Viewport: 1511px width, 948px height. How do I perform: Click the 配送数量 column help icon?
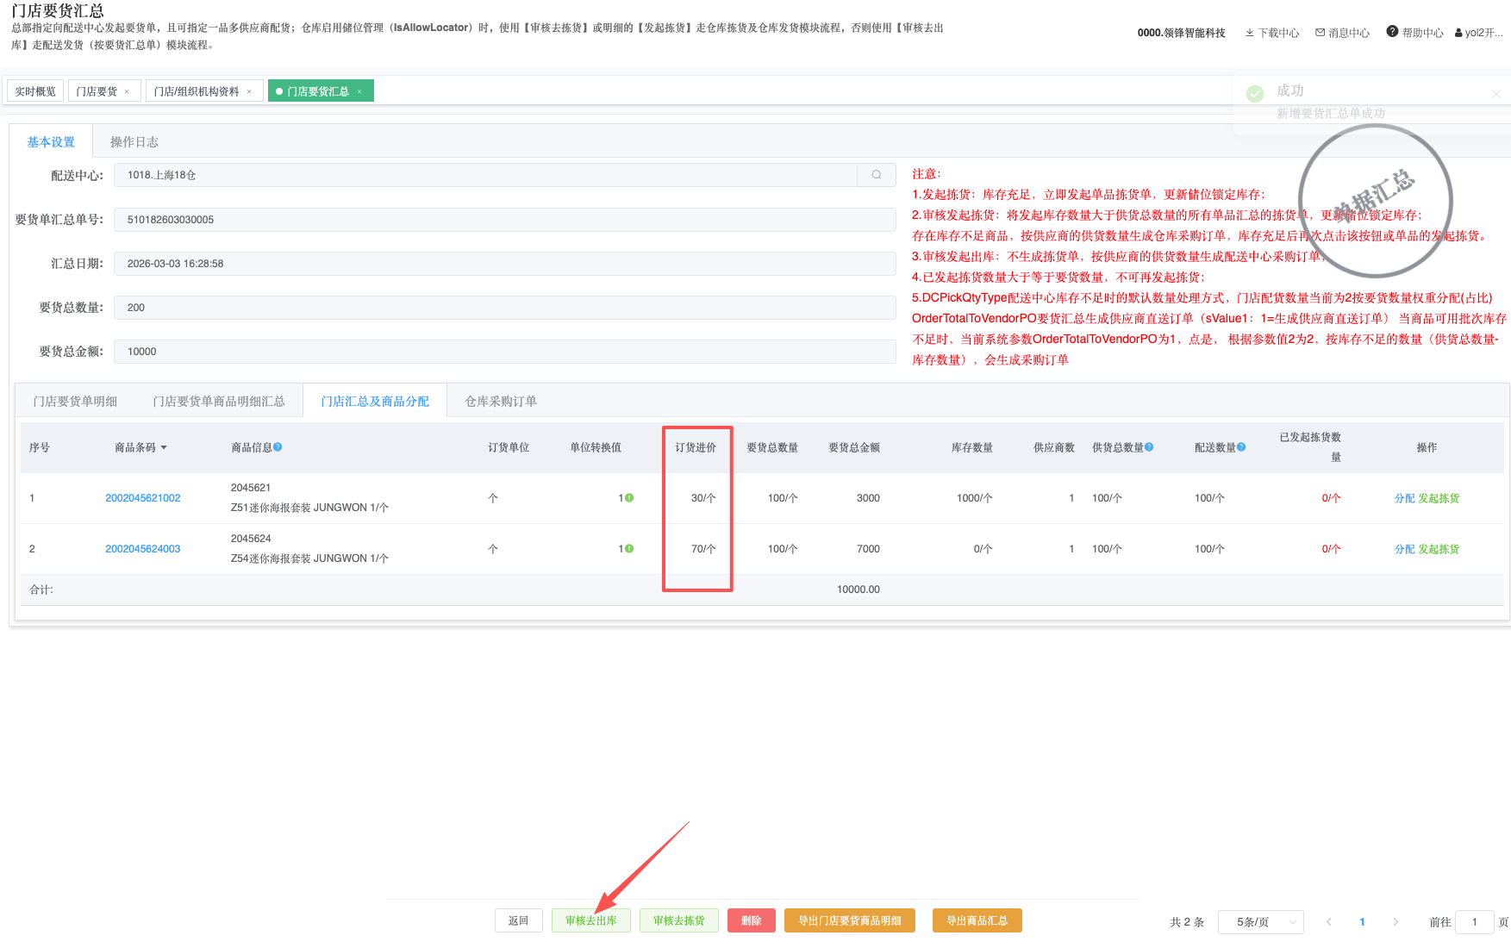pyautogui.click(x=1241, y=447)
